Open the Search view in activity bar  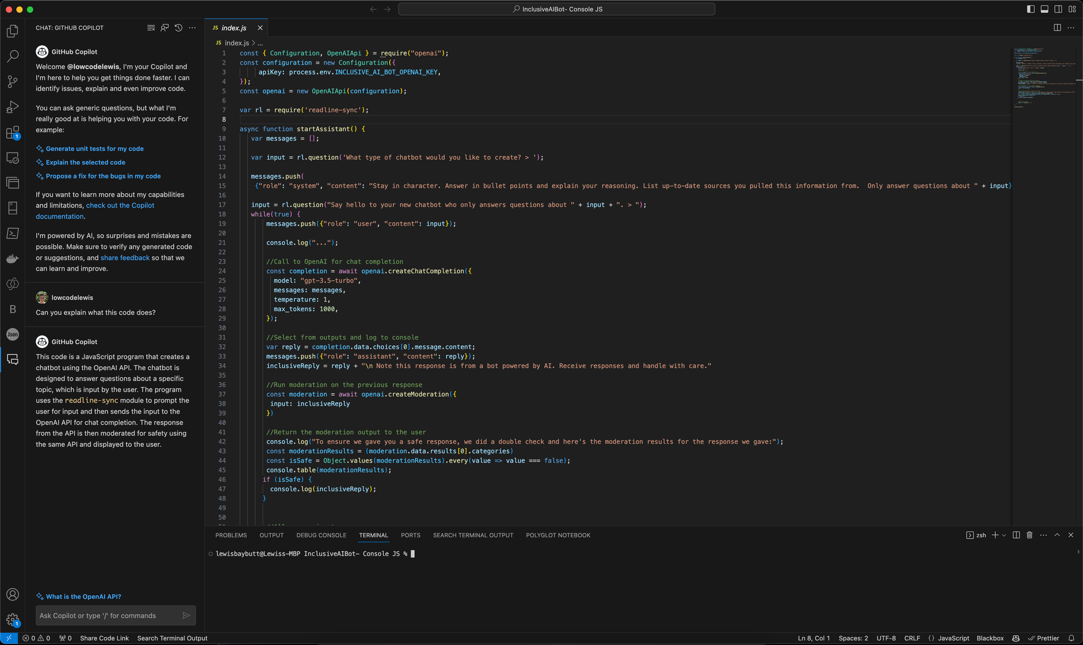[x=12, y=56]
